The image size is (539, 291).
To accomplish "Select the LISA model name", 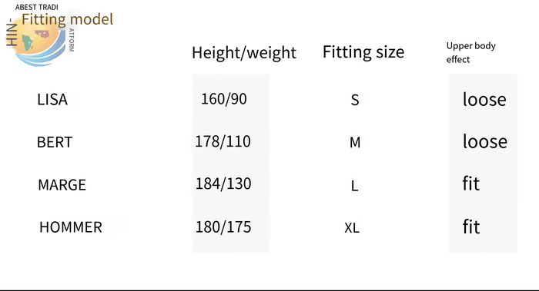I will (52, 100).
